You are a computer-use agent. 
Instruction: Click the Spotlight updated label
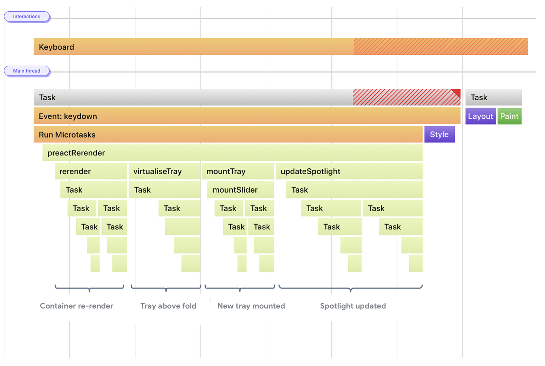[353, 306]
